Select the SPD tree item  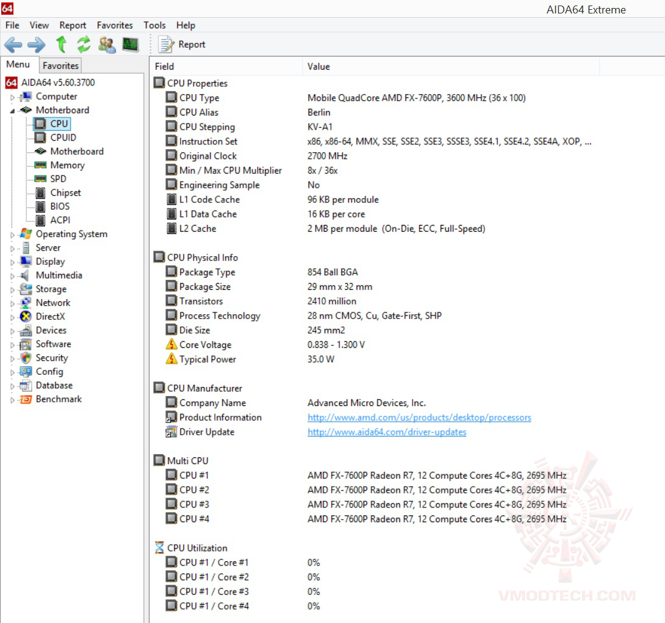click(58, 179)
